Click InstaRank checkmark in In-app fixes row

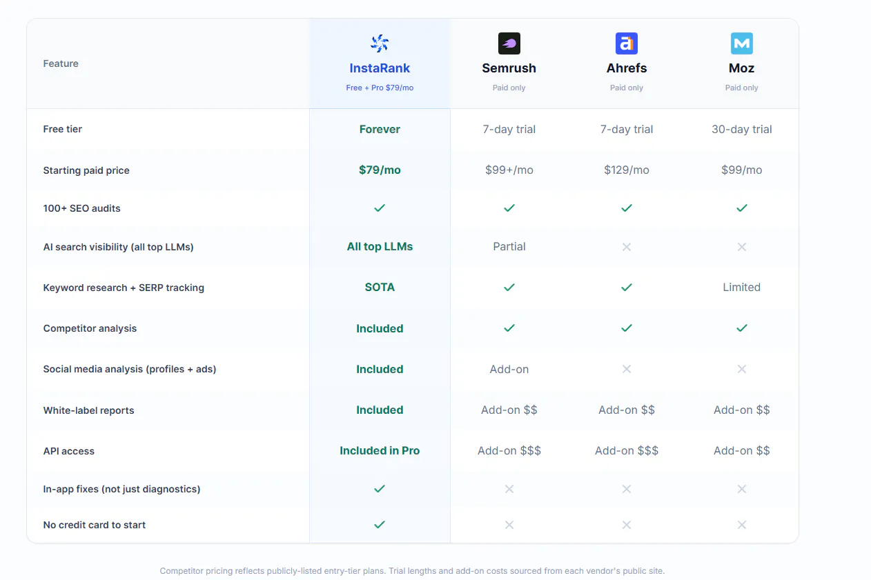coord(380,488)
